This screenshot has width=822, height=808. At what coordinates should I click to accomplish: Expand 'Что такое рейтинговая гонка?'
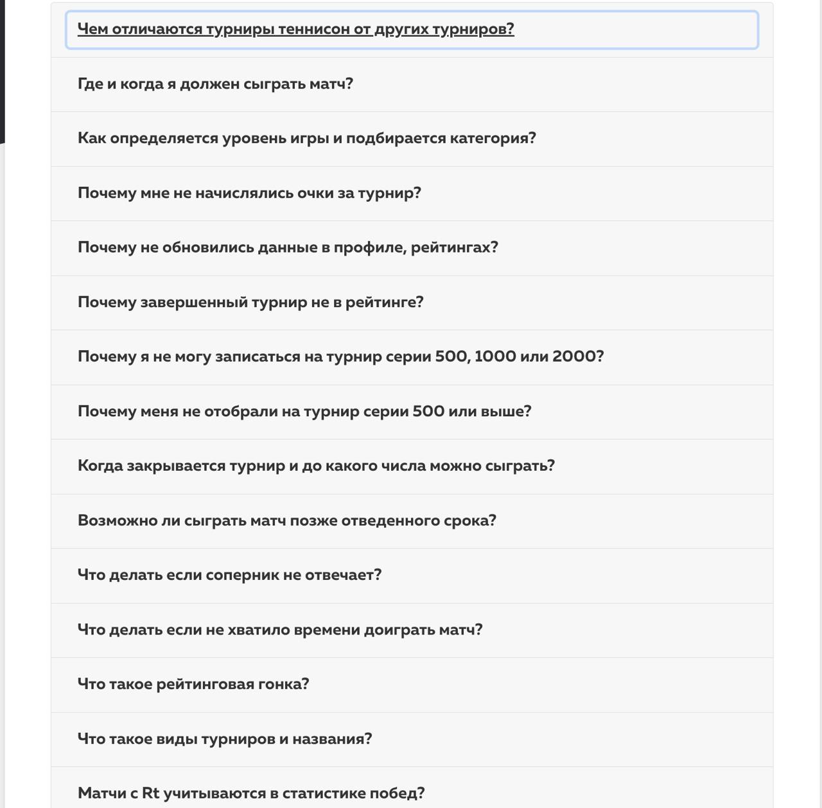click(x=412, y=685)
